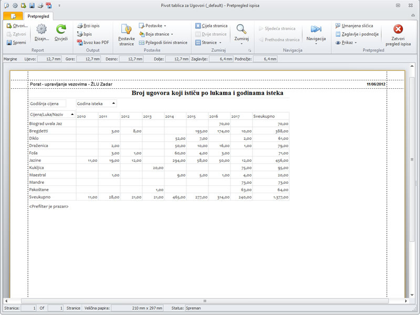Screen dimensions: 420x315
Task: Click the horizontal scrollbar right arrow
Action: click(406, 301)
